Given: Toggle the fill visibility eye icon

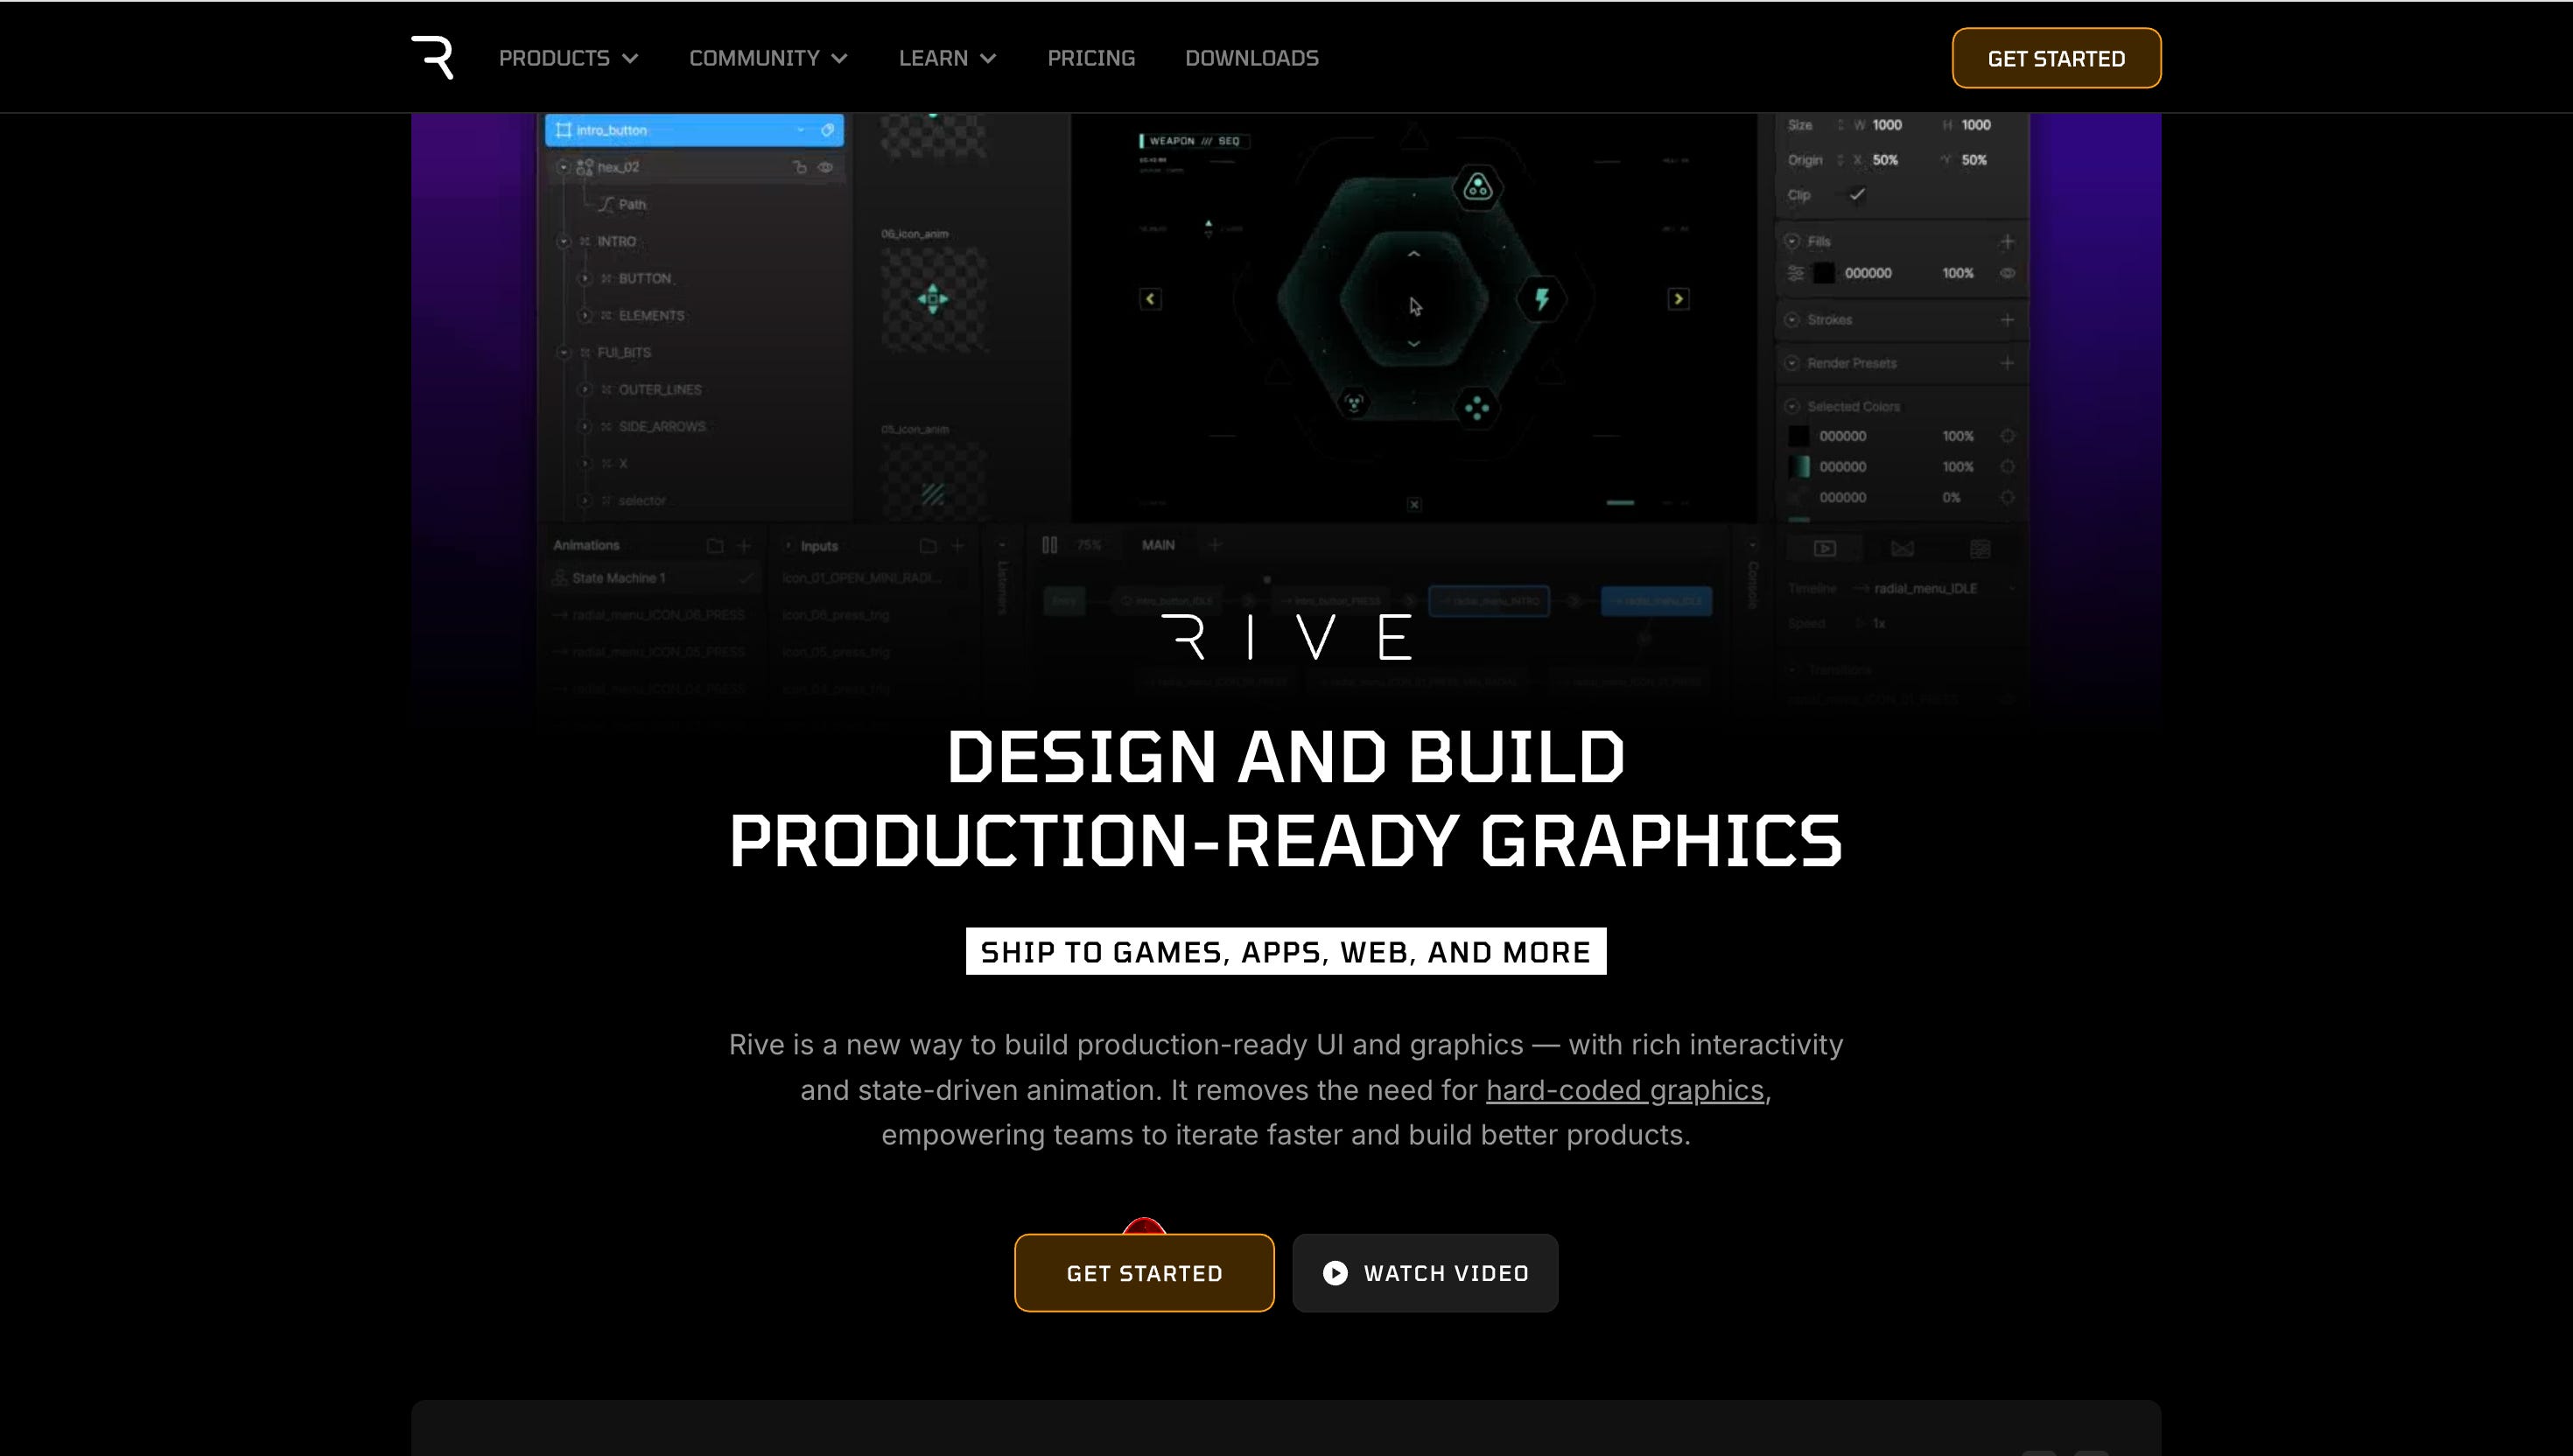Looking at the screenshot, I should point(2006,273).
